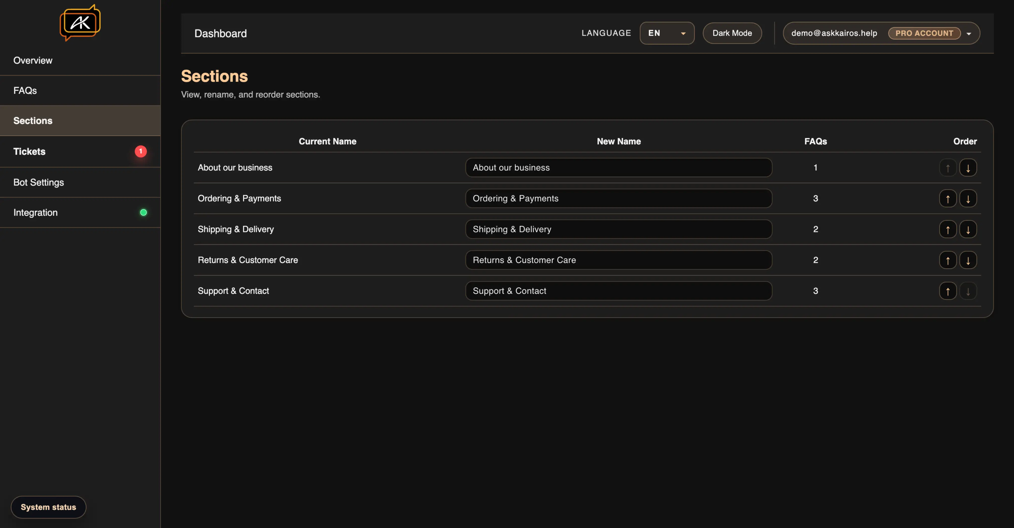The height and width of the screenshot is (528, 1014).
Task: Go to FAQs in sidebar
Action: (x=80, y=90)
